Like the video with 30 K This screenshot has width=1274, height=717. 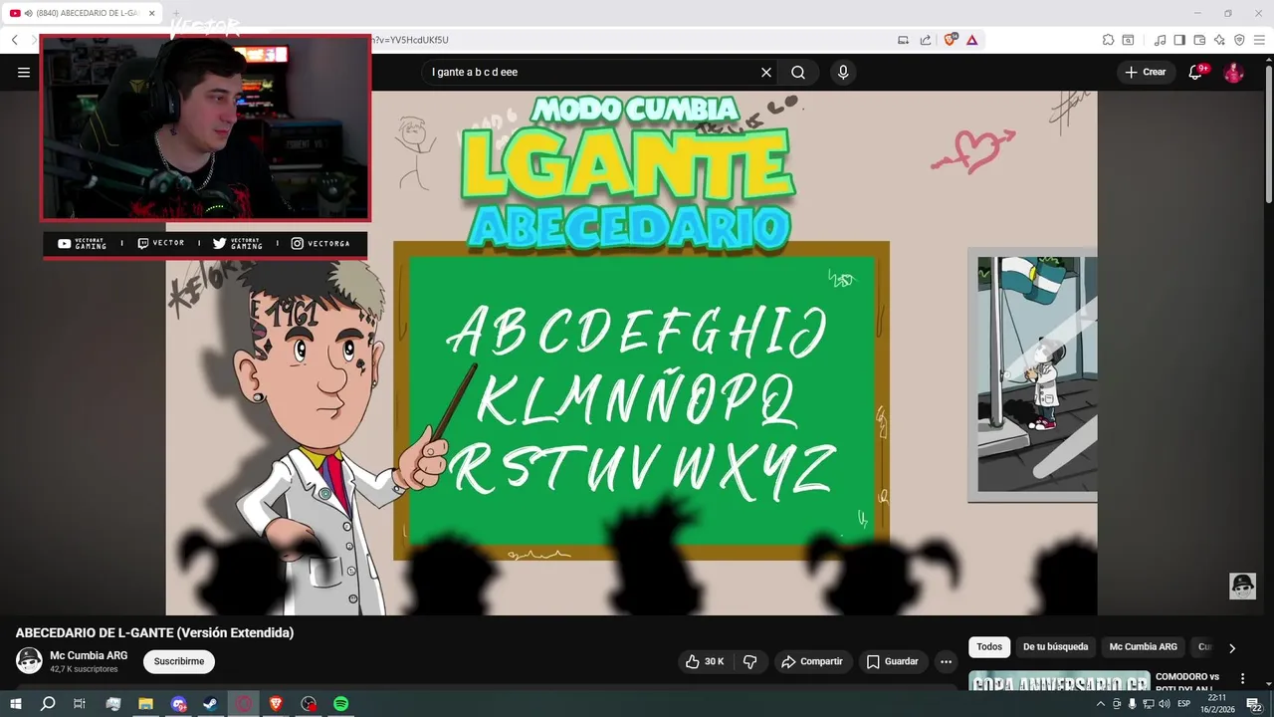tap(706, 661)
